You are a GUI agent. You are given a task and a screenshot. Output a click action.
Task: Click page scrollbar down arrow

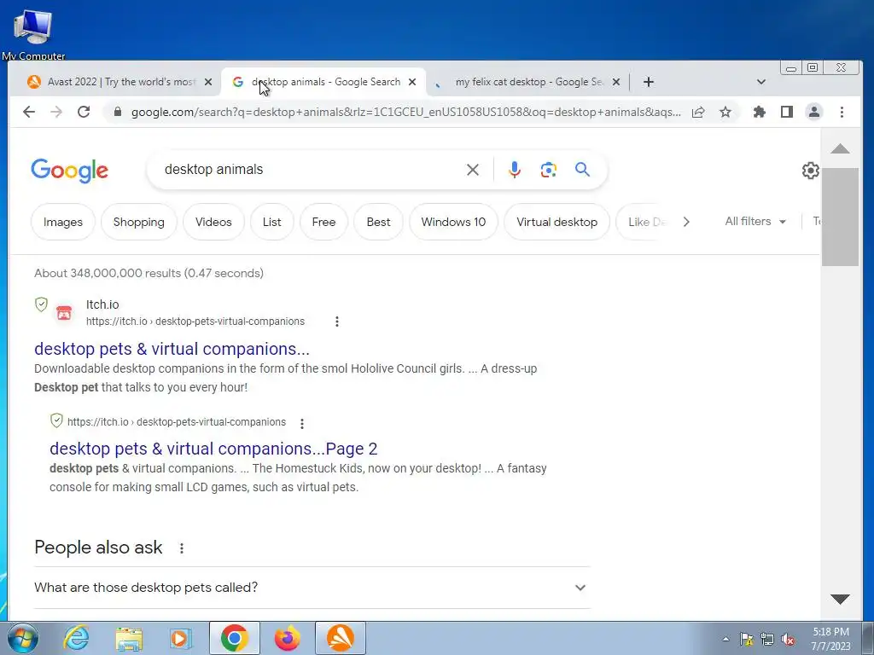tap(840, 599)
